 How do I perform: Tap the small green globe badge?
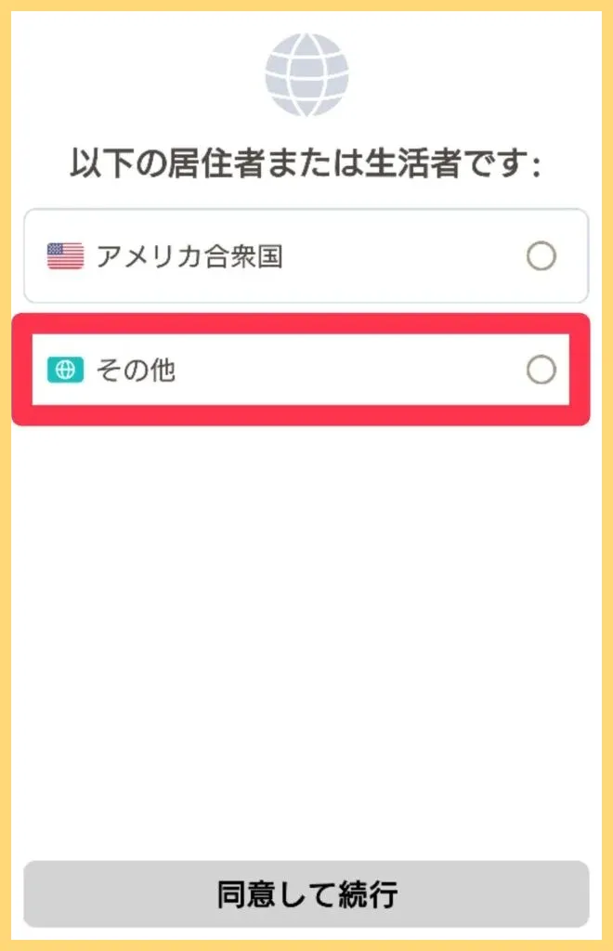65,371
